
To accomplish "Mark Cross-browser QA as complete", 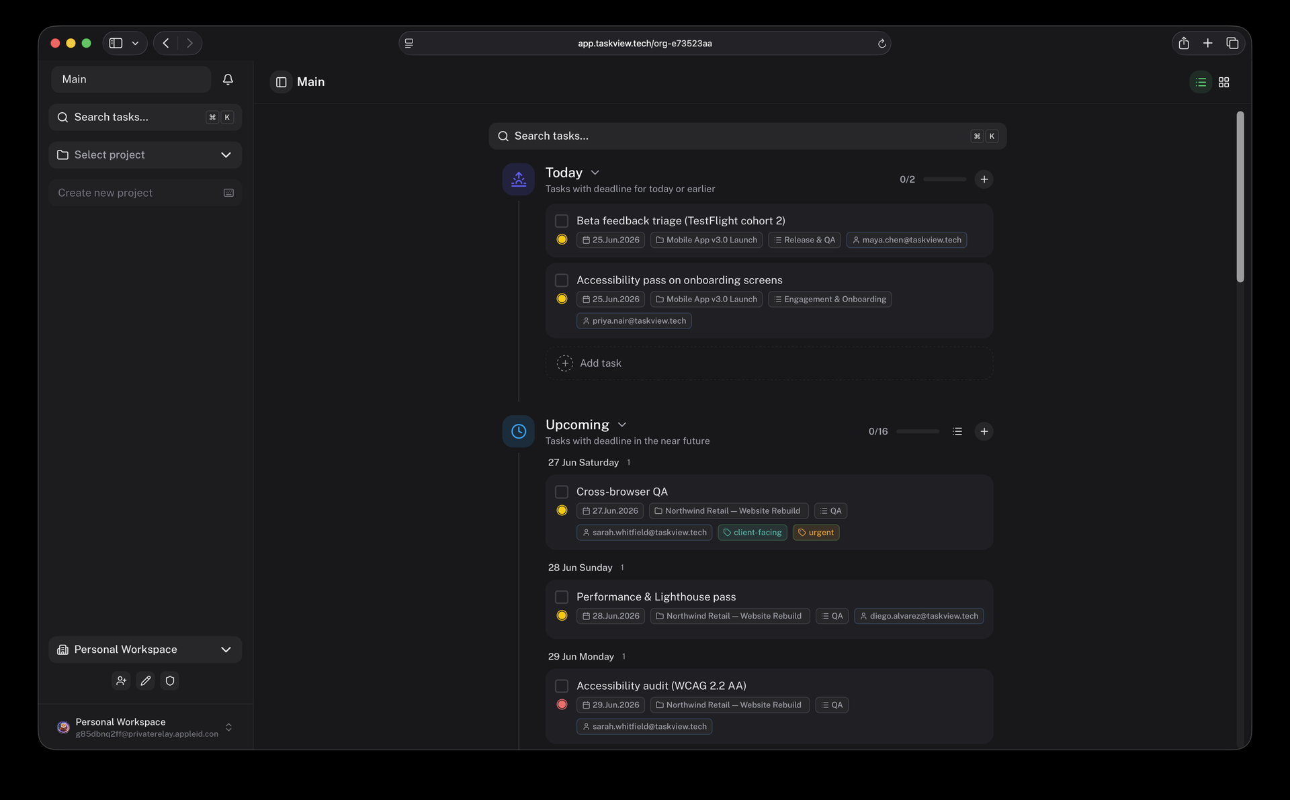I will [x=562, y=492].
